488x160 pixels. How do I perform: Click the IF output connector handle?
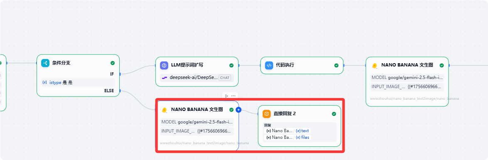[x=120, y=74]
